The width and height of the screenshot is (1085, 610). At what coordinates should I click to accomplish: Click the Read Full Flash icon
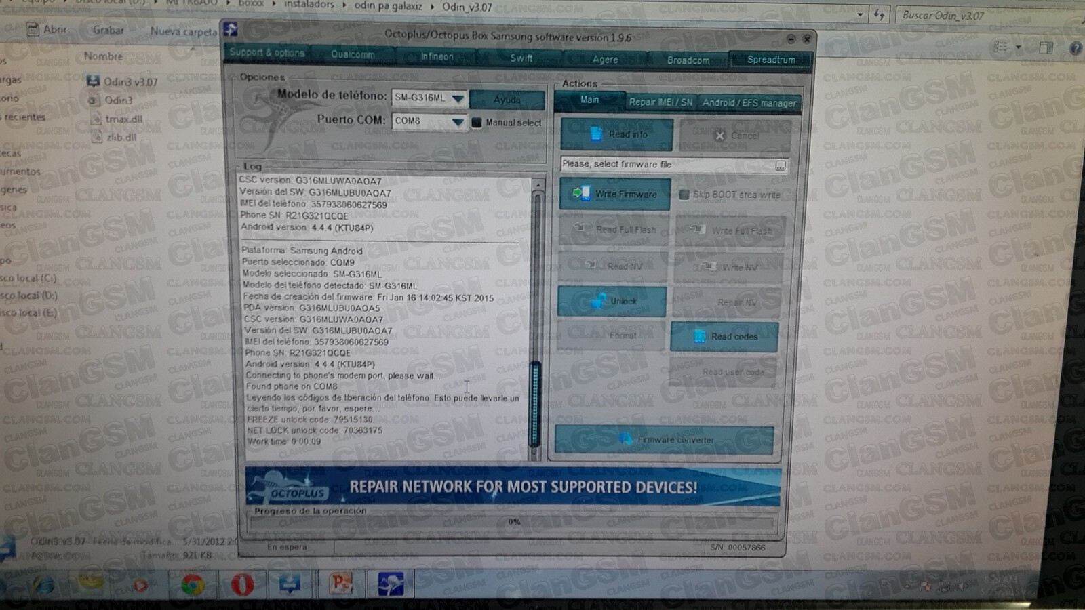(x=580, y=228)
